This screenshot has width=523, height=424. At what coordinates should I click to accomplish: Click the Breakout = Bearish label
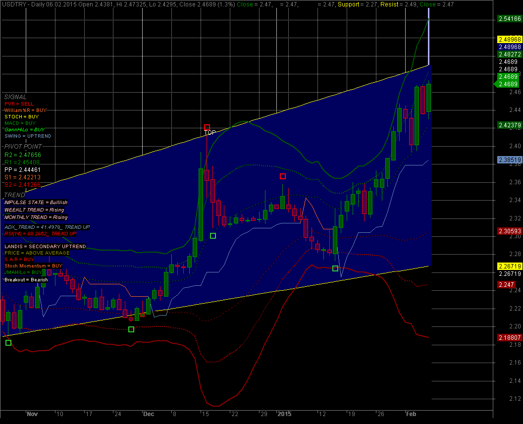pyautogui.click(x=26, y=280)
